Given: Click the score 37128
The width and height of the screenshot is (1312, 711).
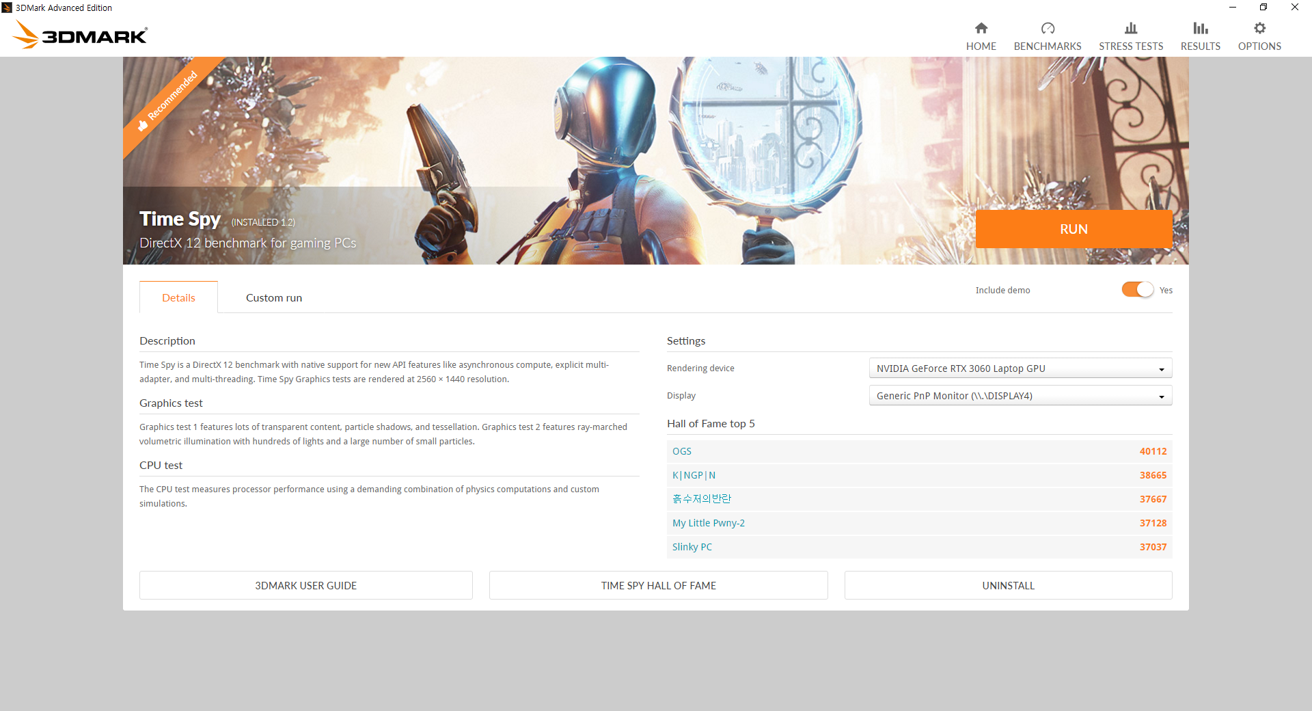Looking at the screenshot, I should pos(1153,523).
